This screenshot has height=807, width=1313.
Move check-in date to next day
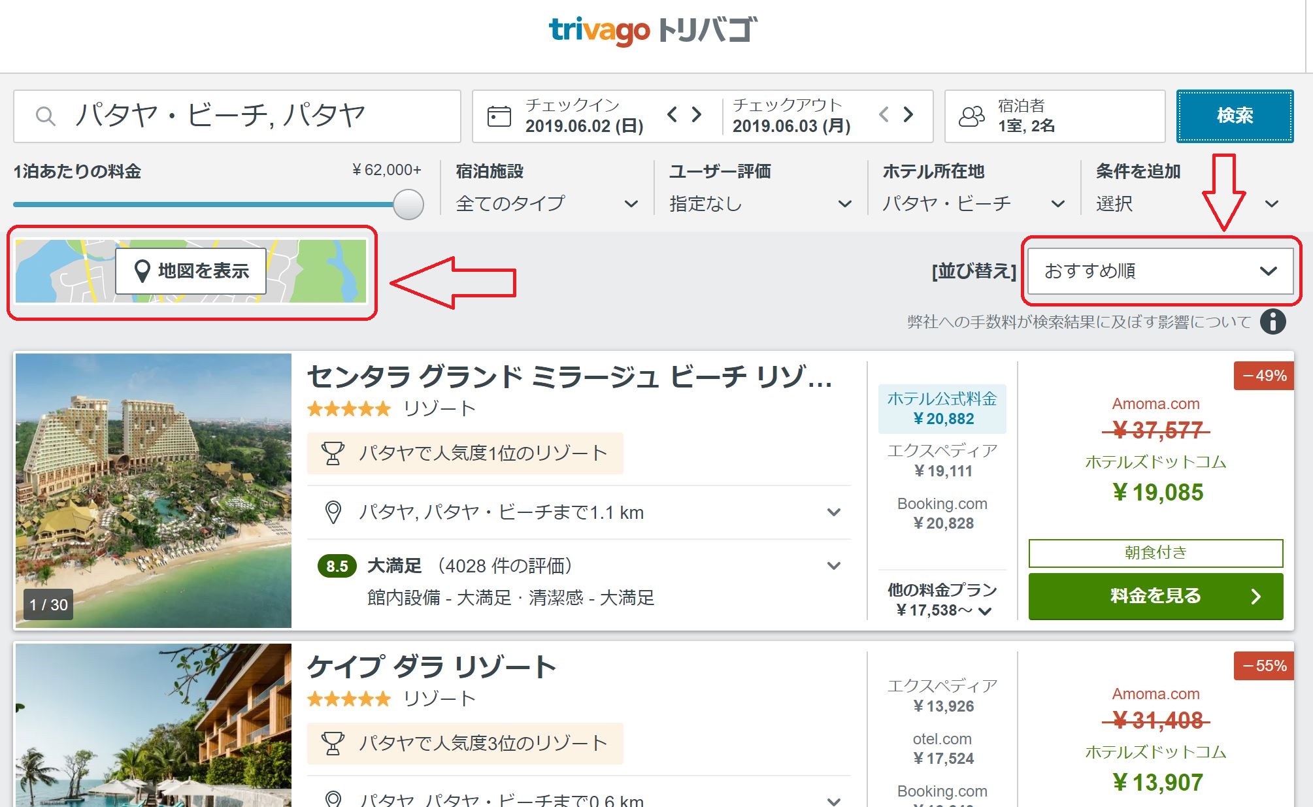pyautogui.click(x=697, y=114)
